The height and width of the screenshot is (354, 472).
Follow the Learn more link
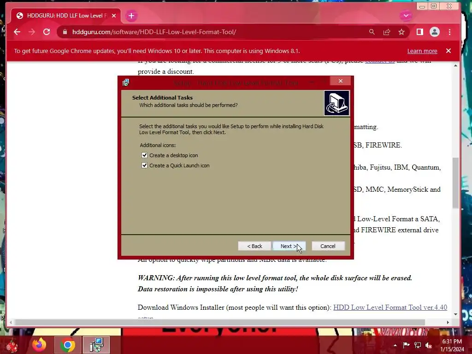click(422, 51)
